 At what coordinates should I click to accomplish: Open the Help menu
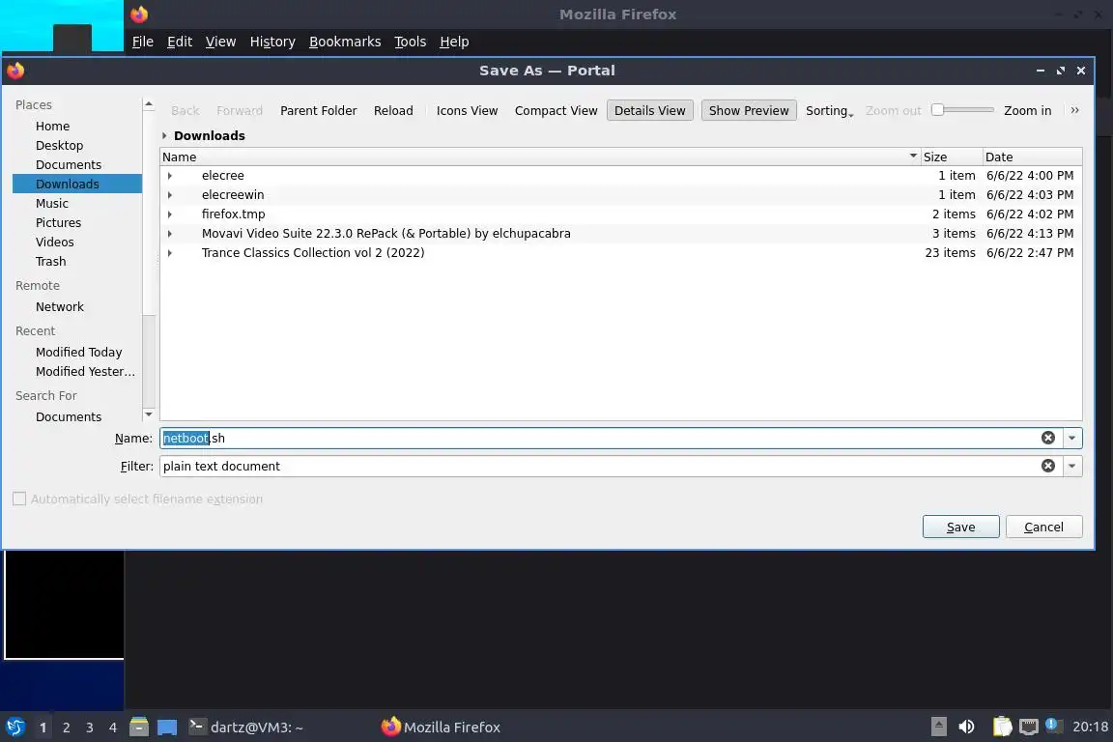[454, 42]
